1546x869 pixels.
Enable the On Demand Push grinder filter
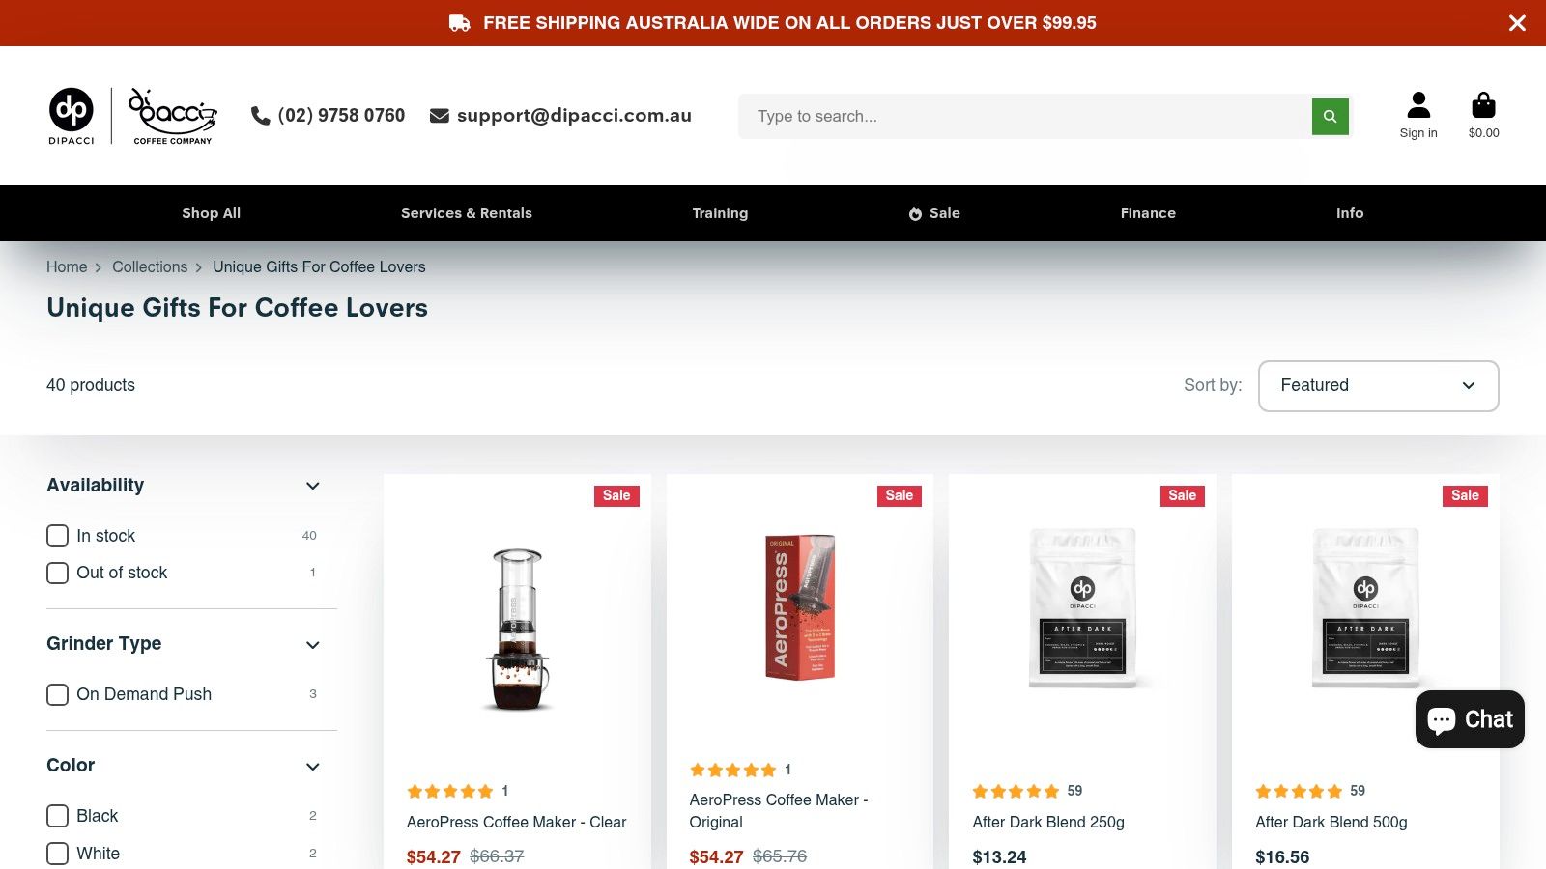click(x=58, y=694)
